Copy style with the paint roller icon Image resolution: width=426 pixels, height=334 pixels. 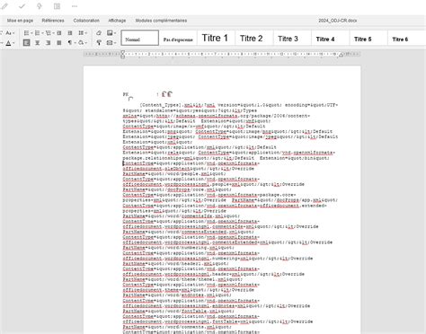99,43
